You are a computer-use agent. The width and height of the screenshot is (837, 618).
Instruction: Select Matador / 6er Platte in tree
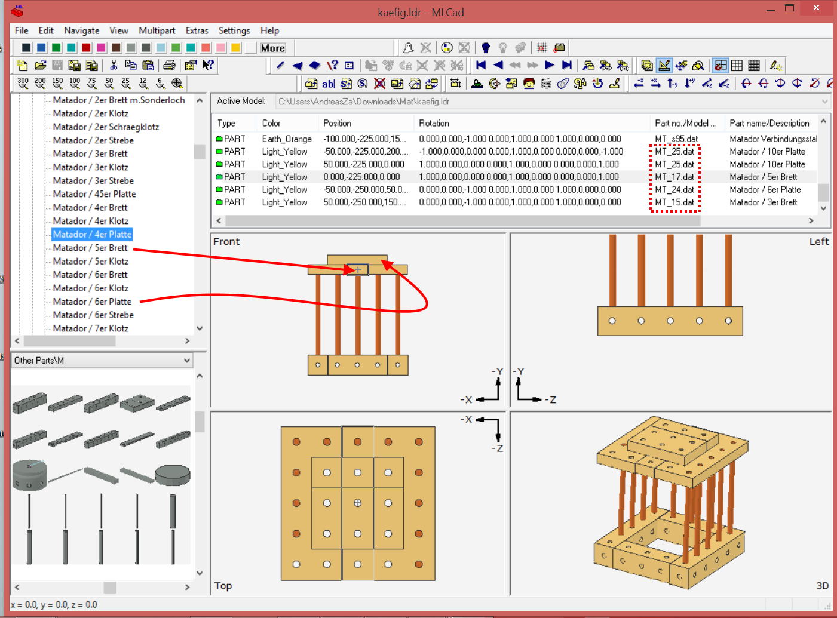point(92,302)
